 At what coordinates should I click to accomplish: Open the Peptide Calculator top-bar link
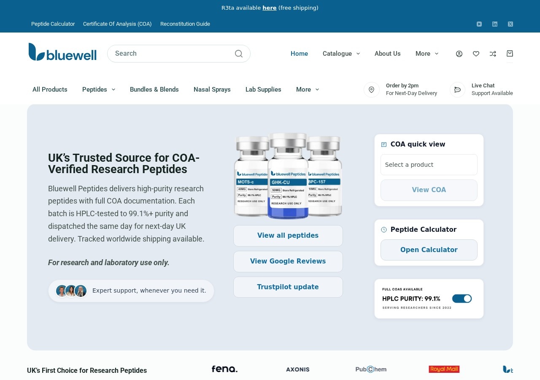pos(53,24)
